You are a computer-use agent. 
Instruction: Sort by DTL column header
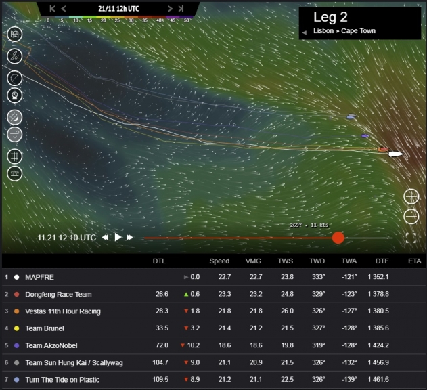coord(159,261)
